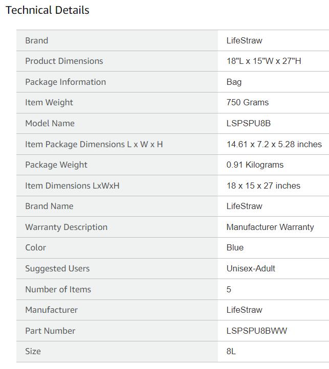
Task: Click the Technical Details heading
Action: (48, 10)
